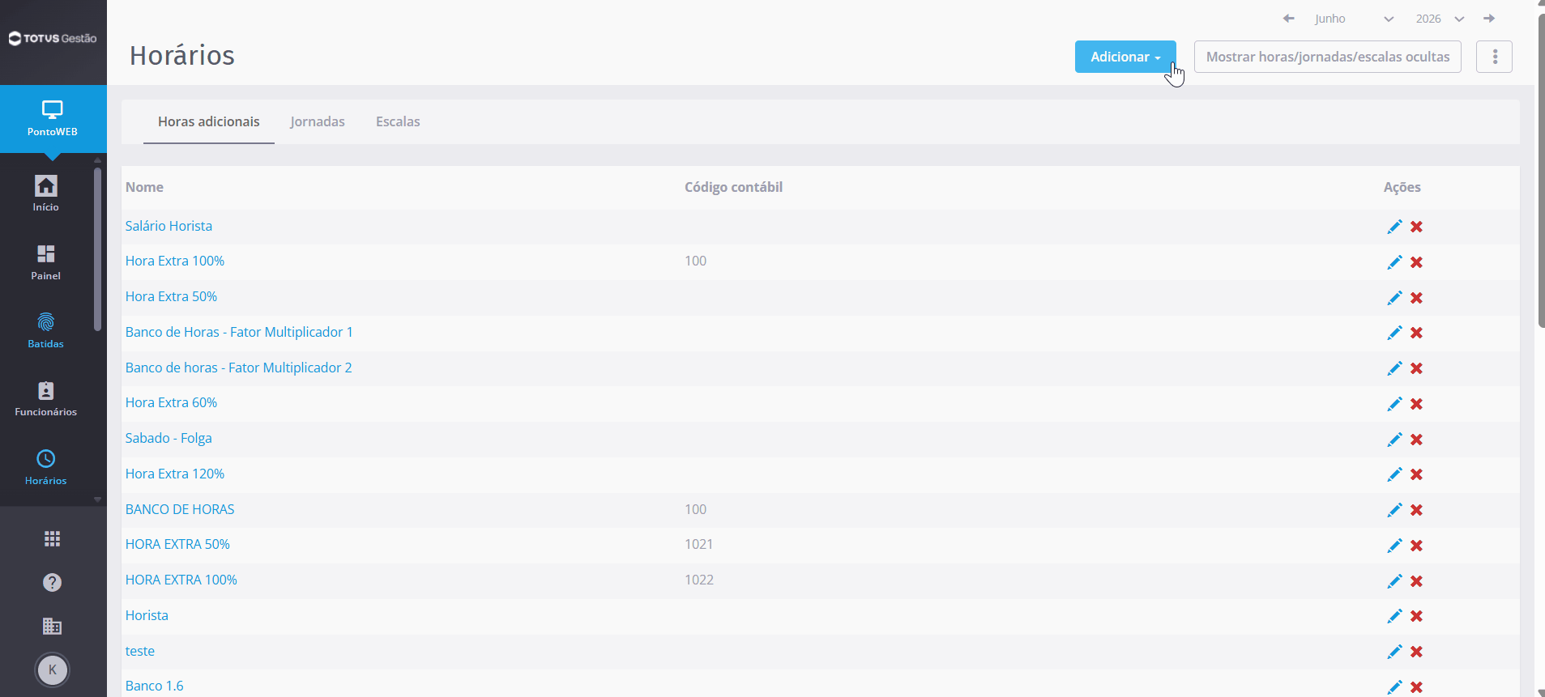Edit HORA EXTRA 50% code 1021 row
The image size is (1545, 697).
(1394, 546)
